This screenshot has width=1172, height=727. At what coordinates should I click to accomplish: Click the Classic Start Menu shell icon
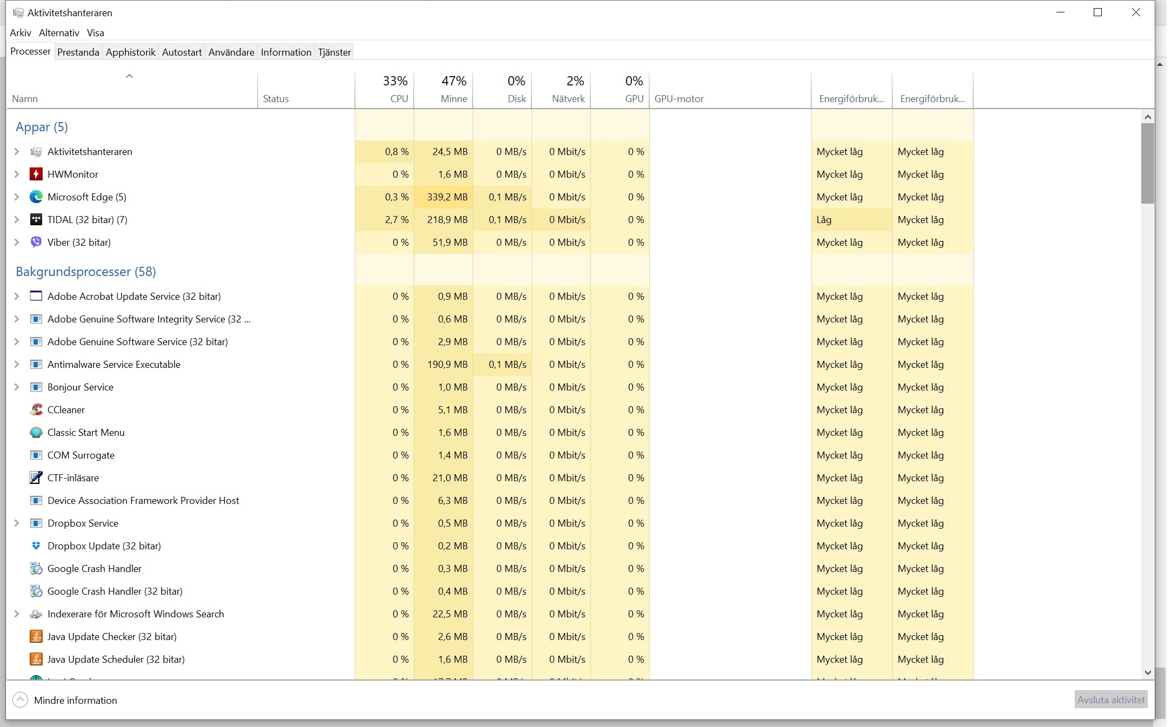[36, 433]
